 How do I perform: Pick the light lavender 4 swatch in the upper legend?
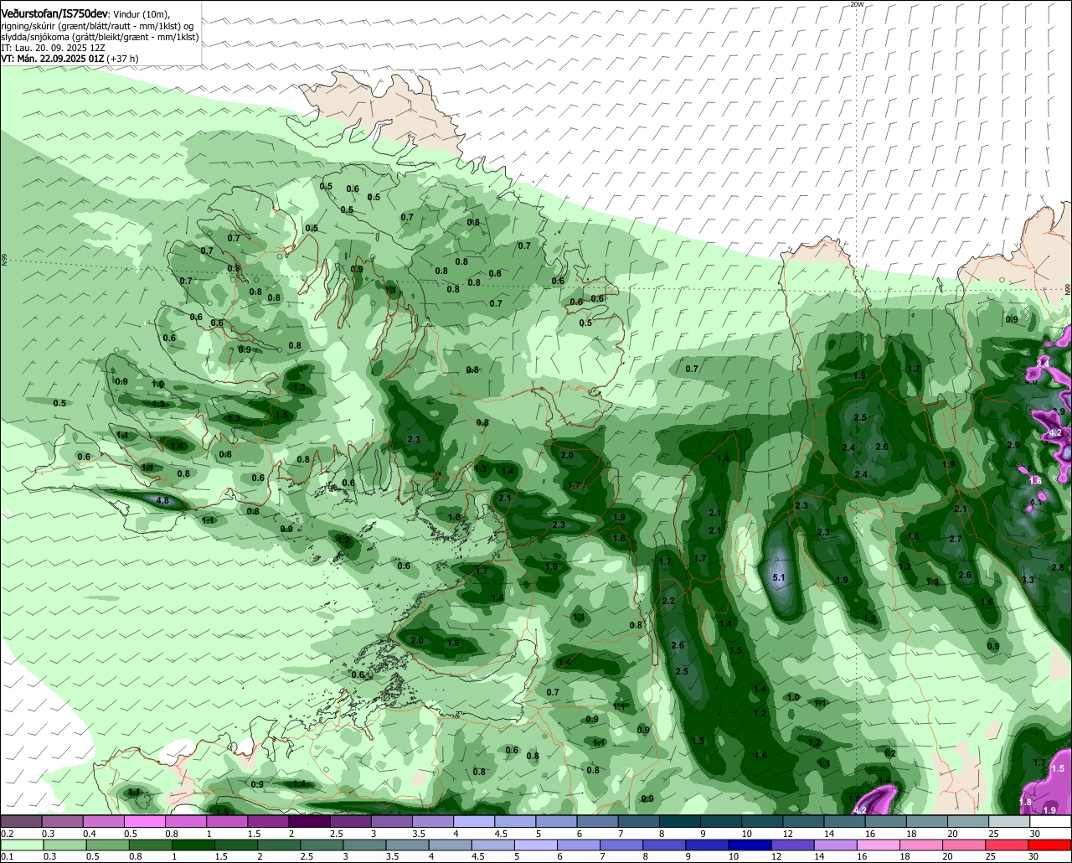pyautogui.click(x=474, y=821)
